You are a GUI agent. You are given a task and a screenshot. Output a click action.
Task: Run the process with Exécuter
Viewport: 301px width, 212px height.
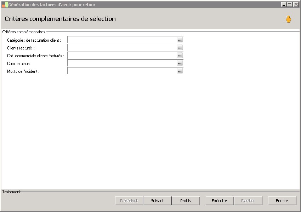(220, 201)
